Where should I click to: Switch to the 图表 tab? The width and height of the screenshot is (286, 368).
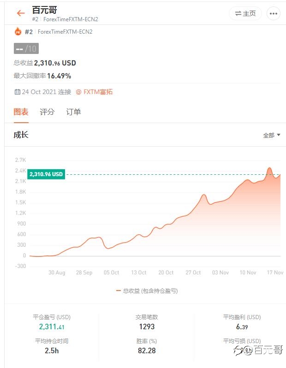click(x=21, y=112)
